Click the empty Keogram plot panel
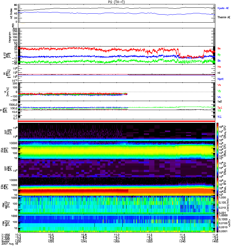Image resolution: width=233 pixels, height=248 pixels. point(116,37)
